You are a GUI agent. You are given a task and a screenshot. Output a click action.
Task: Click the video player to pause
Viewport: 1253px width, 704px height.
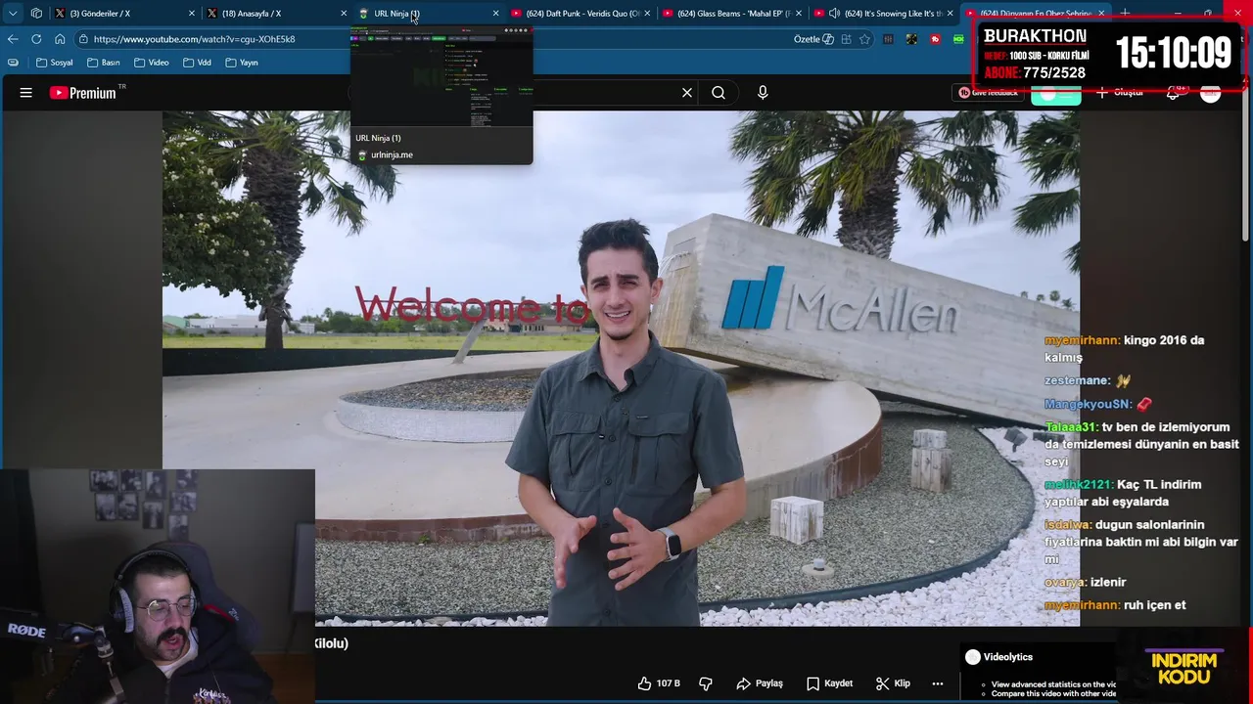[x=621, y=368]
